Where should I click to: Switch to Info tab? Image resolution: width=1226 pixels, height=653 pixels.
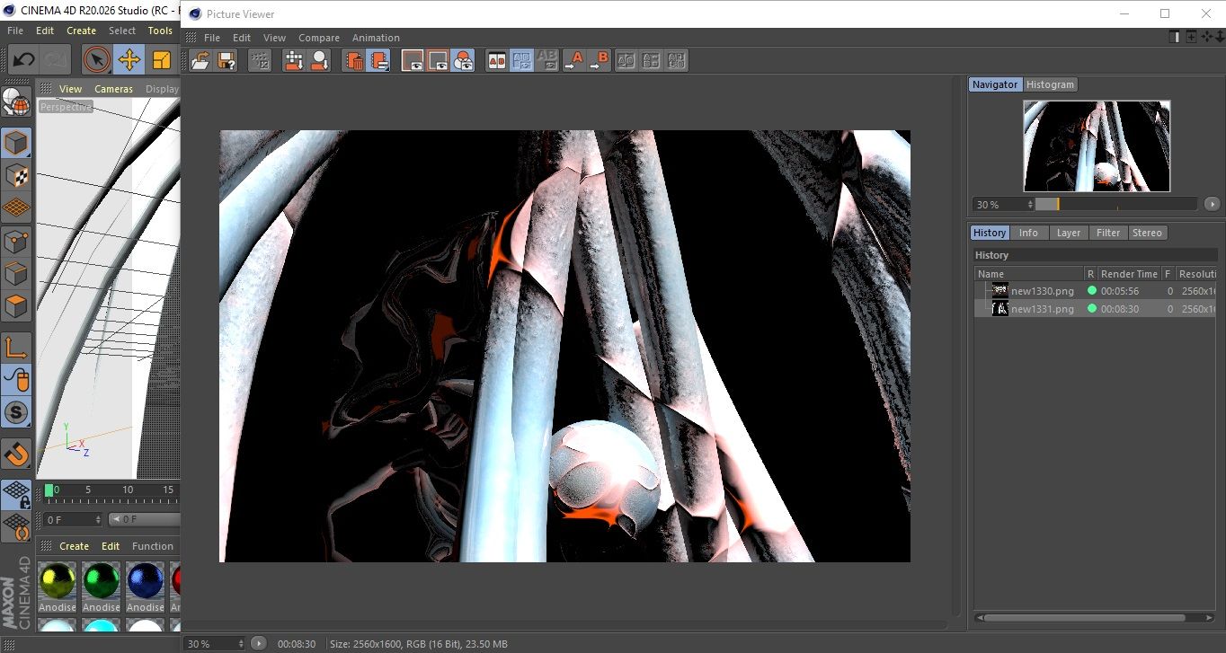coord(1028,233)
